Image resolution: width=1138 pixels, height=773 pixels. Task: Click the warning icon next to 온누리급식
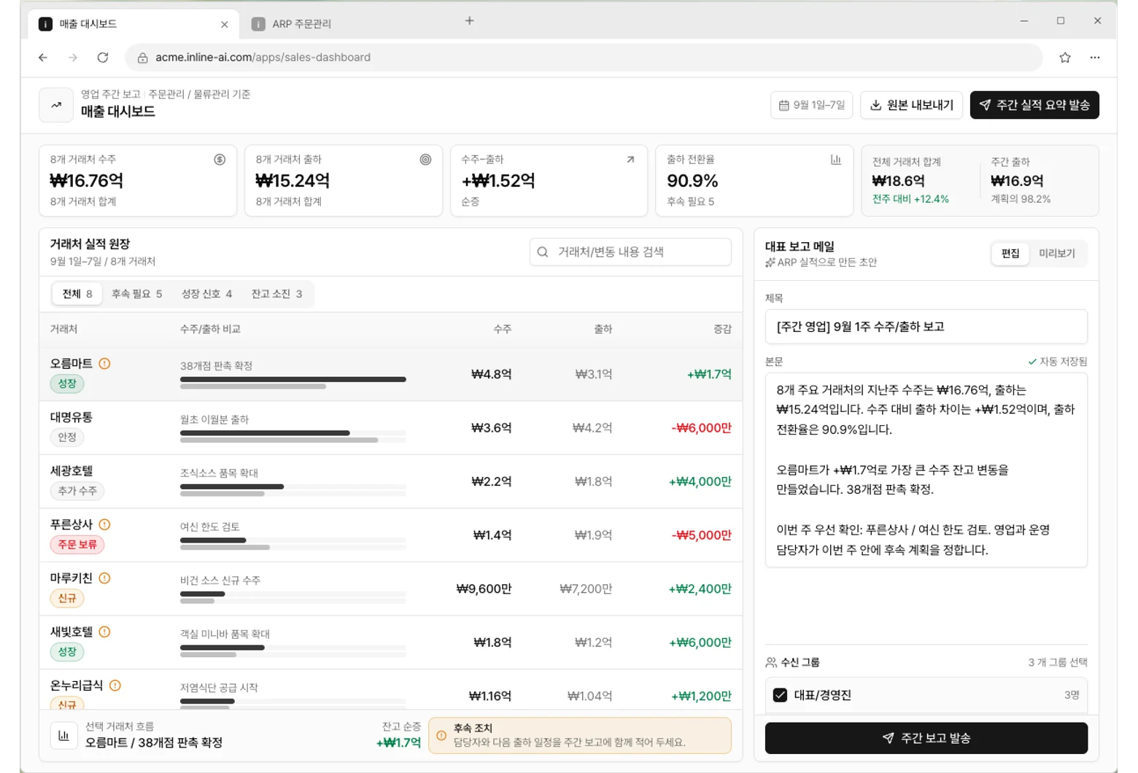tap(115, 685)
